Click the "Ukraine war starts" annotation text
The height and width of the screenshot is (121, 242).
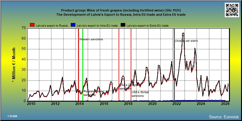(x=186, y=41)
